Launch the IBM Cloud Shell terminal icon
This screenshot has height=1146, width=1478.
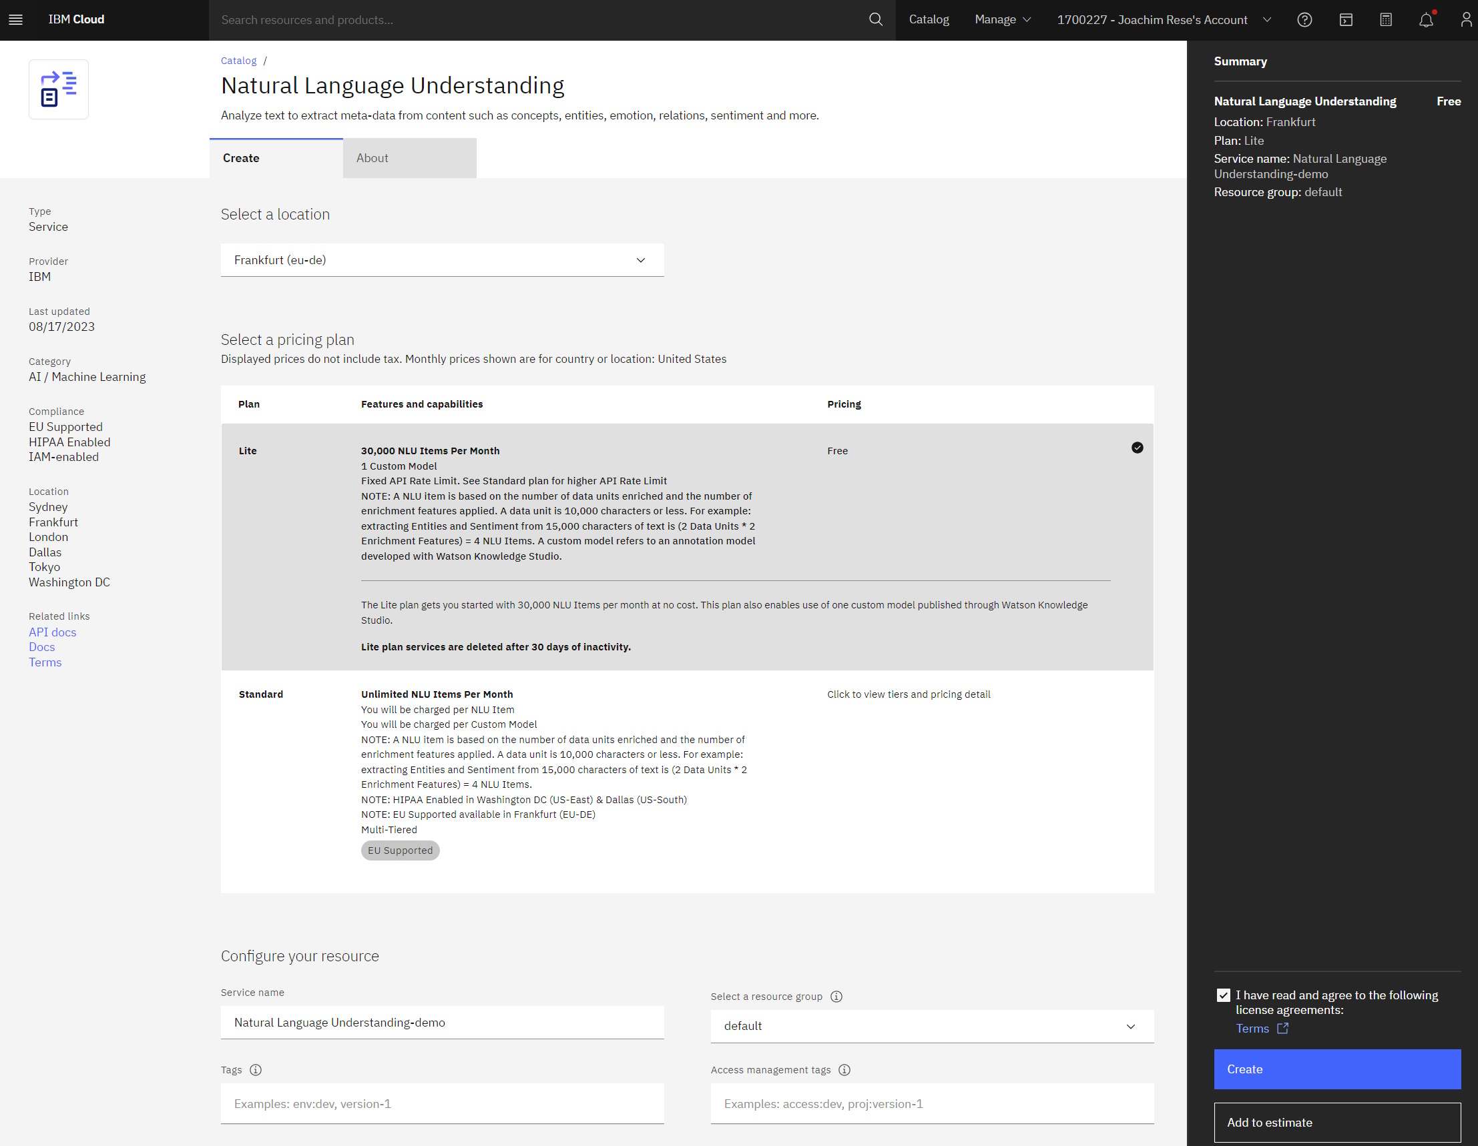tap(1345, 19)
